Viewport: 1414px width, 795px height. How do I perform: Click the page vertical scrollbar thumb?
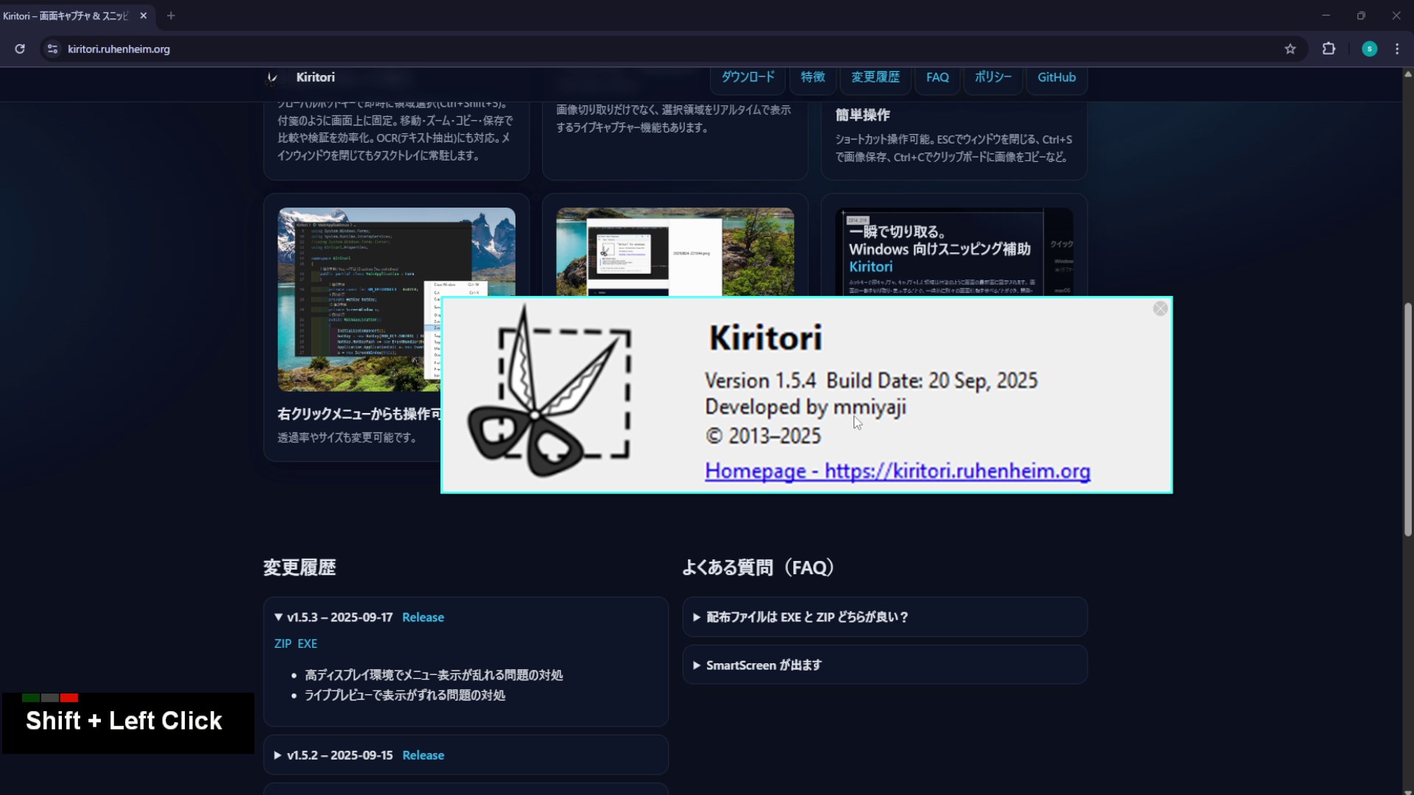coord(1407,420)
